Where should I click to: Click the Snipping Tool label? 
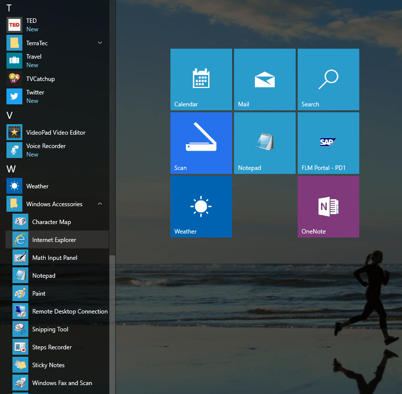coord(50,329)
